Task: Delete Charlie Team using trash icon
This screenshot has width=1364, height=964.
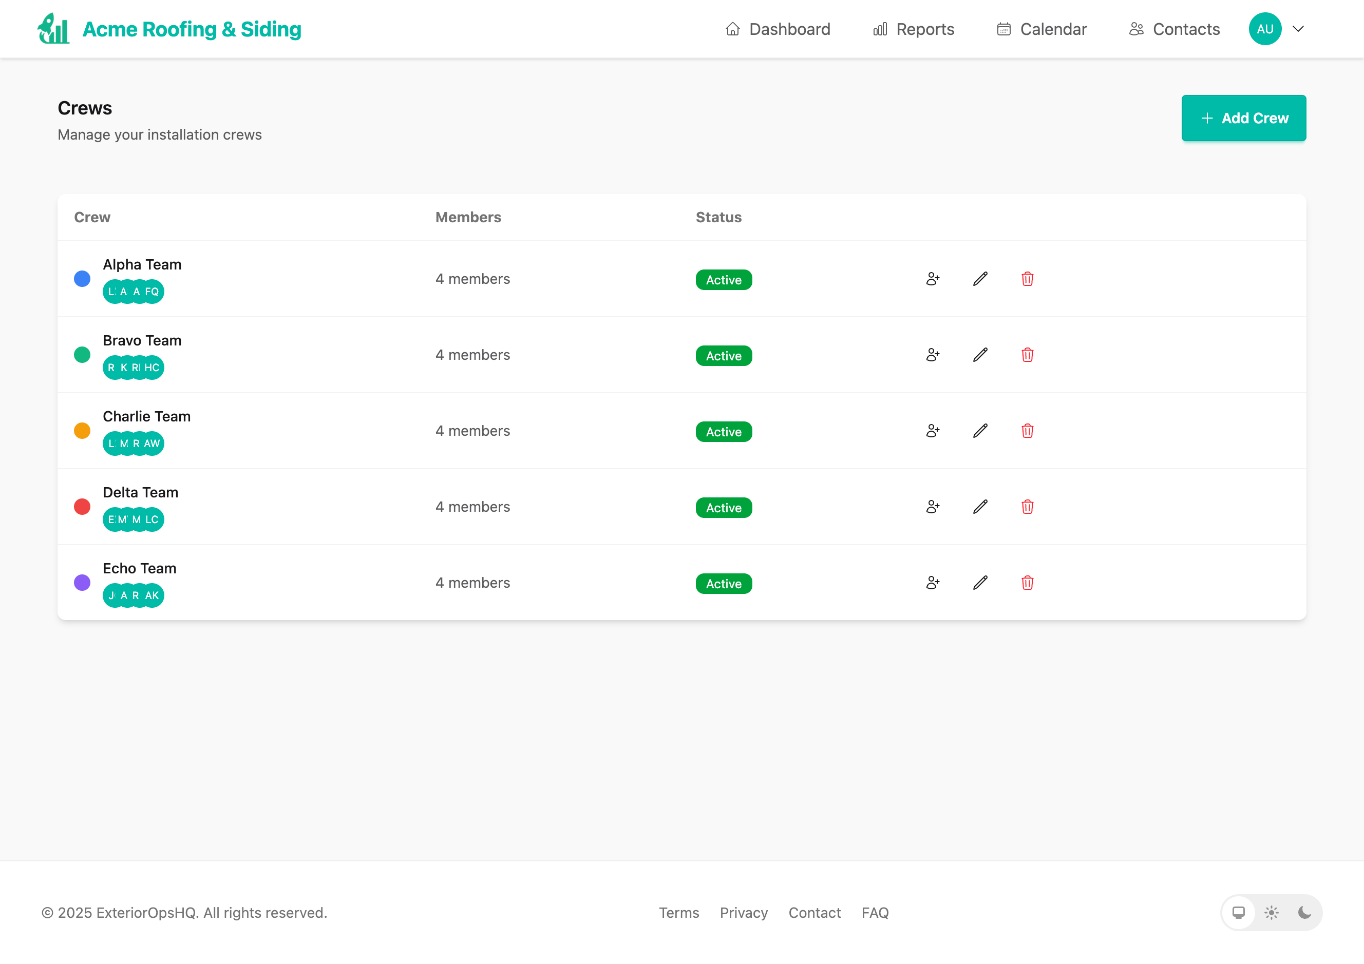Action: point(1027,431)
